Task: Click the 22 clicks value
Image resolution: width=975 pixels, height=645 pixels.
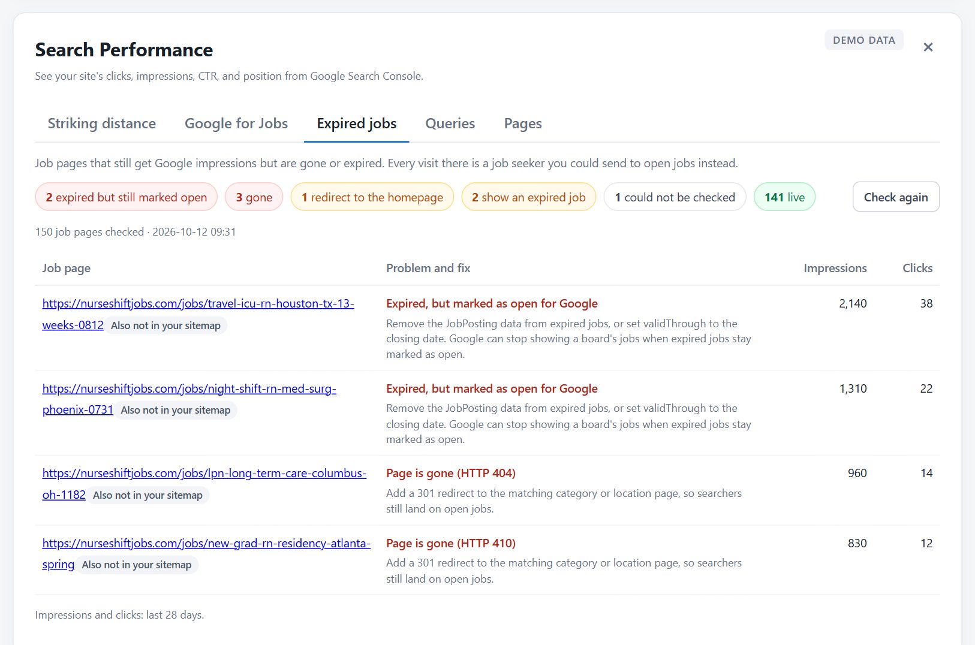Action: coord(926,389)
